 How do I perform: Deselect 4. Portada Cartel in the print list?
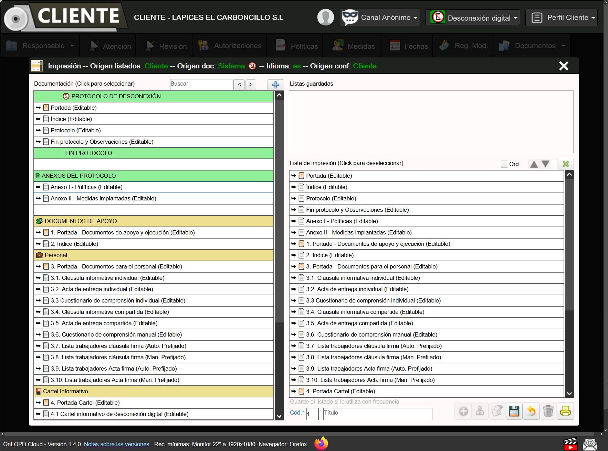(x=427, y=391)
